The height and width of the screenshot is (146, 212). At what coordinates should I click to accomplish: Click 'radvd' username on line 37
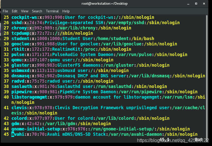(x=18, y=81)
